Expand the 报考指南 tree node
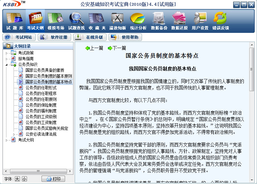Screen dimensions: 257x184 (7, 59)
